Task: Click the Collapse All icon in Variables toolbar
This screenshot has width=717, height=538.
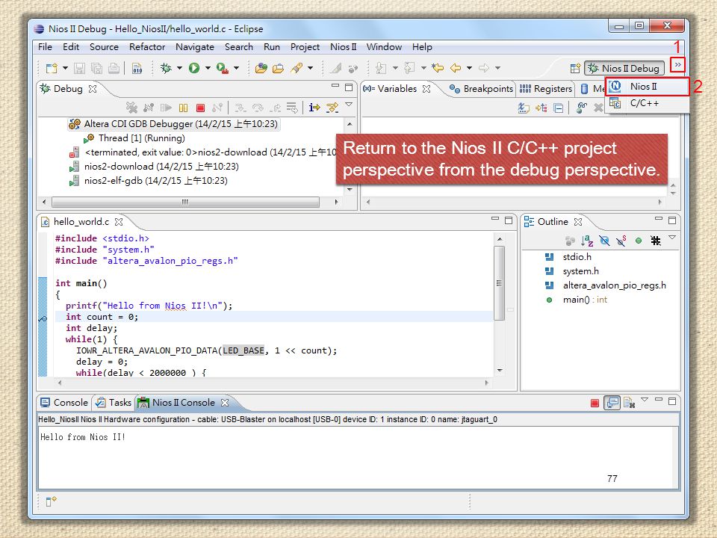Action: click(x=559, y=108)
